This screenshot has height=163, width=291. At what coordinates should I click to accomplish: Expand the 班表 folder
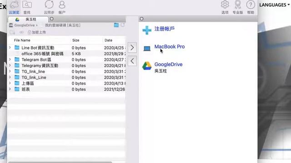pos(10,89)
